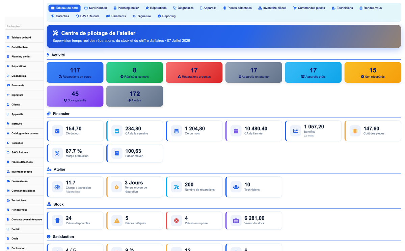Click the Pièces critiques warning icon
405x251 pixels.
tap(117, 221)
